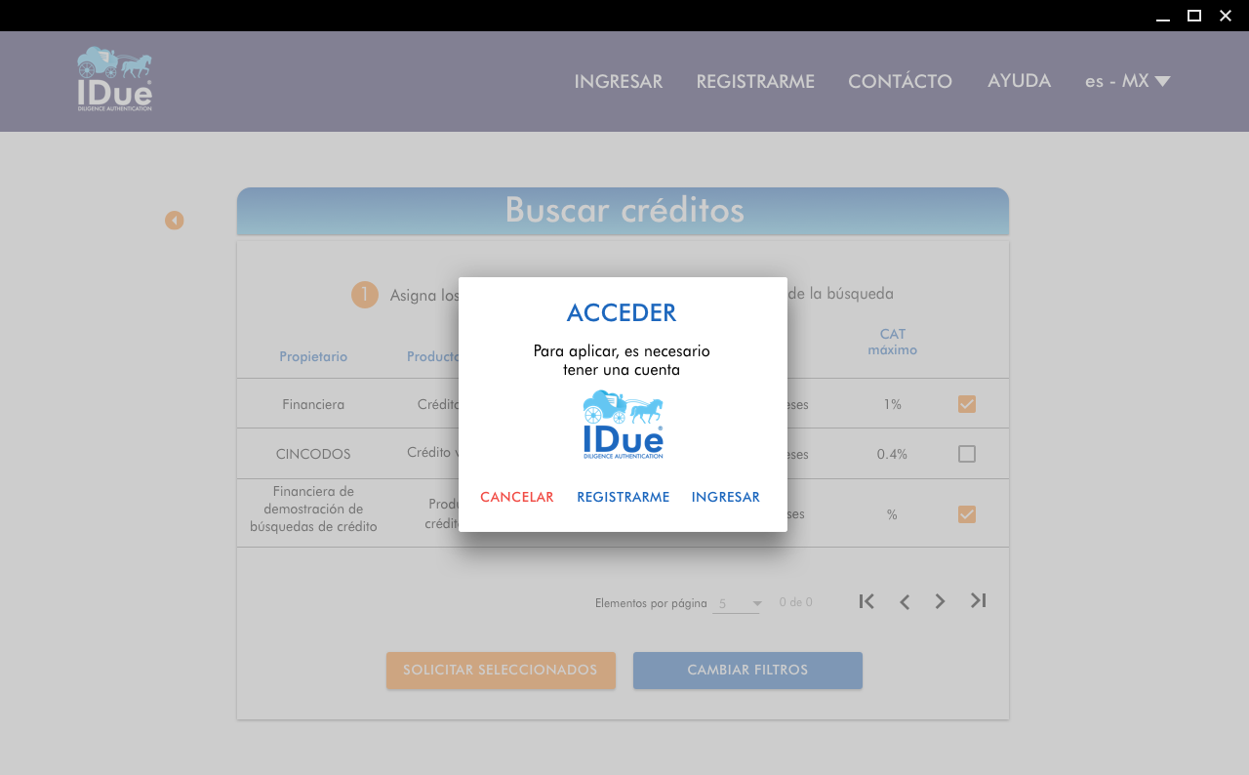Go to previous page of results
The width and height of the screenshot is (1249, 775).
pyautogui.click(x=905, y=601)
